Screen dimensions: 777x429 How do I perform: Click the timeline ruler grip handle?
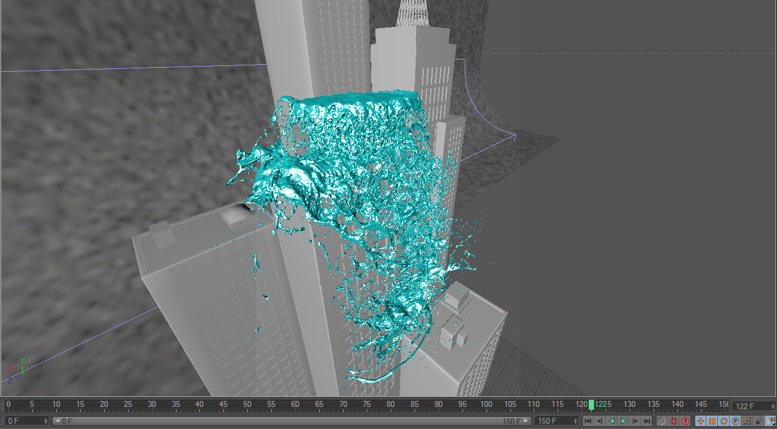(x=2, y=406)
